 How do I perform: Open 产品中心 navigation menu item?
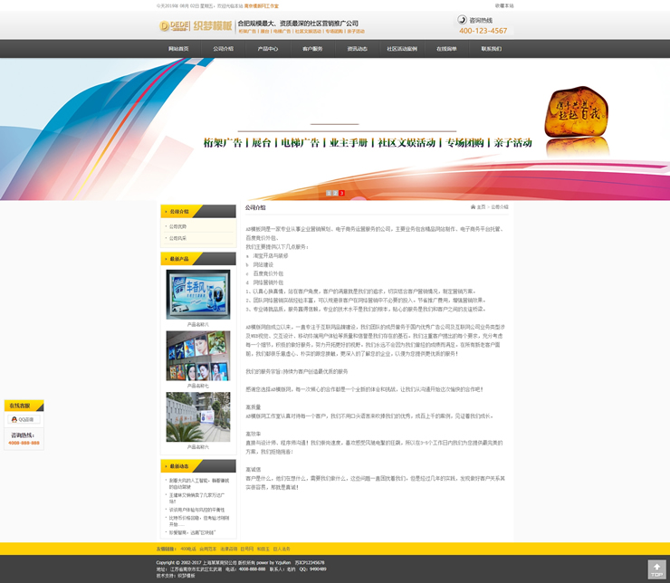point(267,49)
